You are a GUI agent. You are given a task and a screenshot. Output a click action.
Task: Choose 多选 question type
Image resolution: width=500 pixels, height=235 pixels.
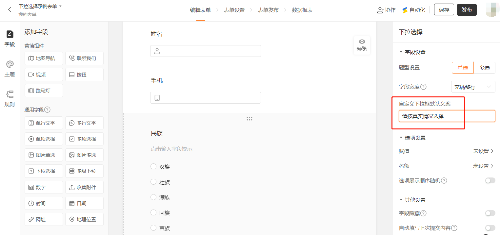(485, 68)
